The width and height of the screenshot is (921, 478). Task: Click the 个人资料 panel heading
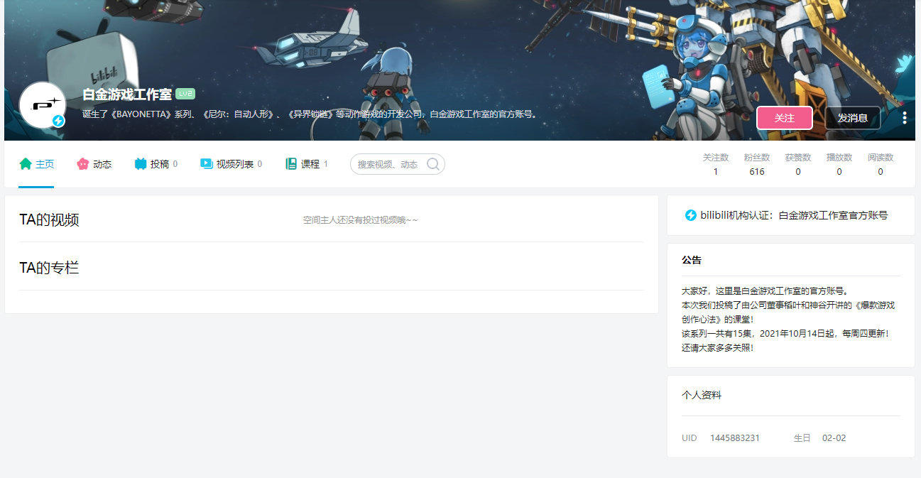(x=702, y=395)
